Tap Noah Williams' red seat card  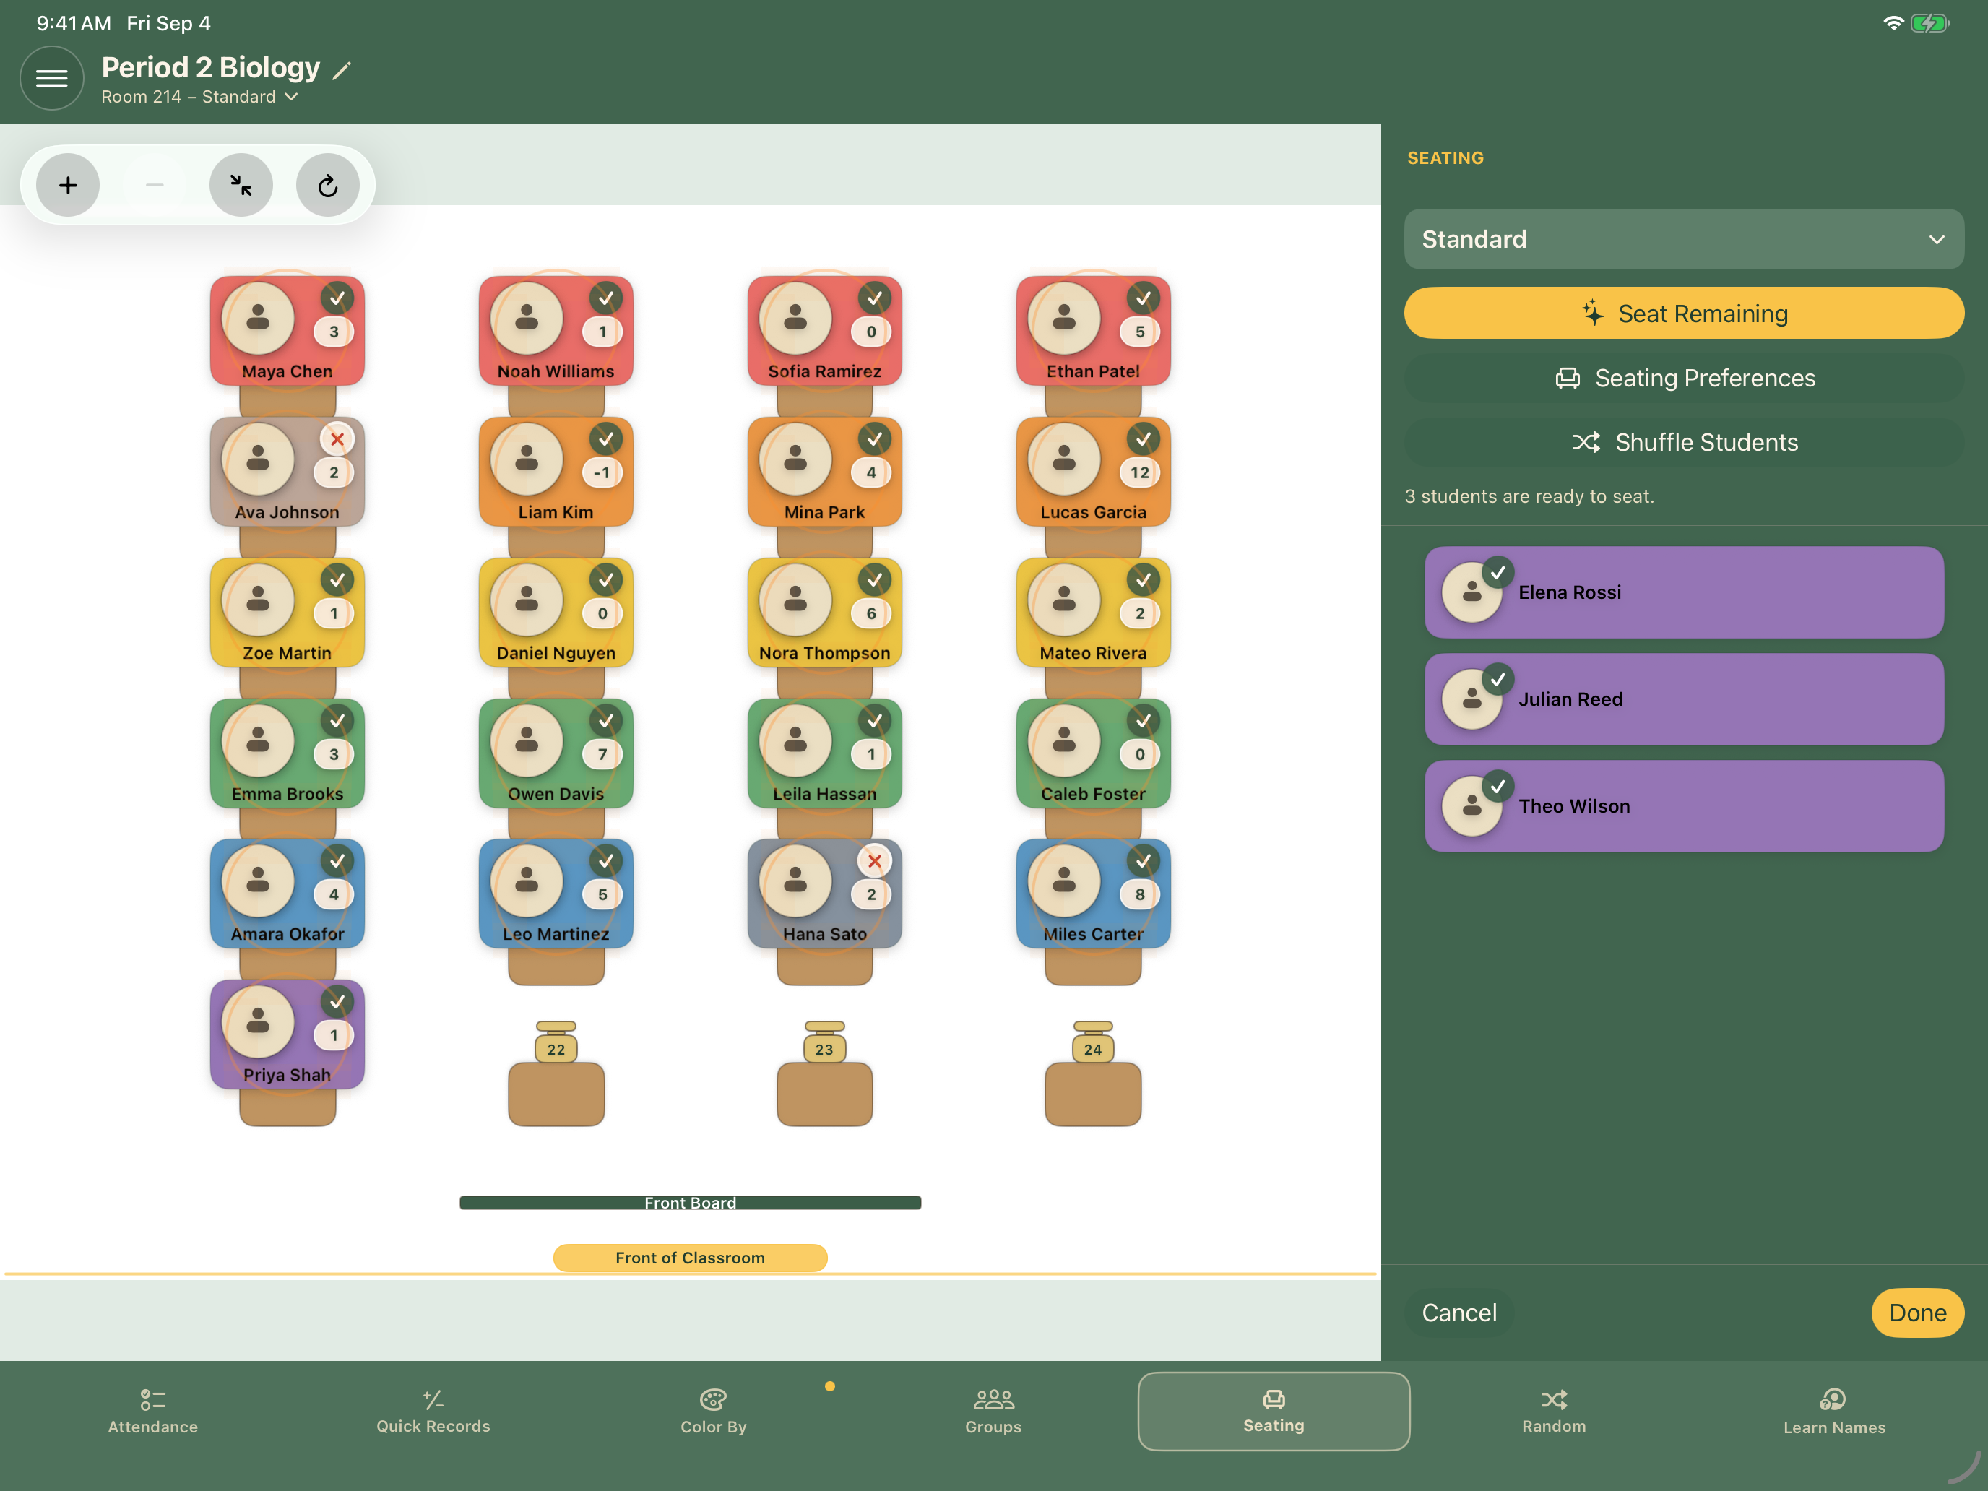point(556,331)
